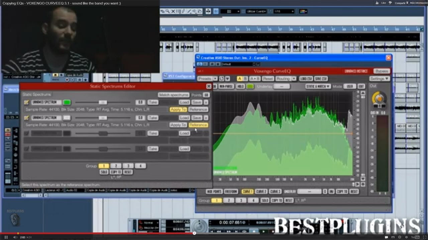Select the B state button
428x240 pixels.
(245, 79)
